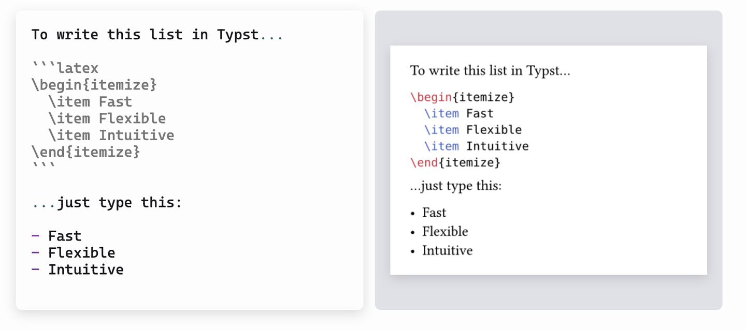Click the Intuitive bullet in the rendered preview
The image size is (746, 330).
pos(447,250)
